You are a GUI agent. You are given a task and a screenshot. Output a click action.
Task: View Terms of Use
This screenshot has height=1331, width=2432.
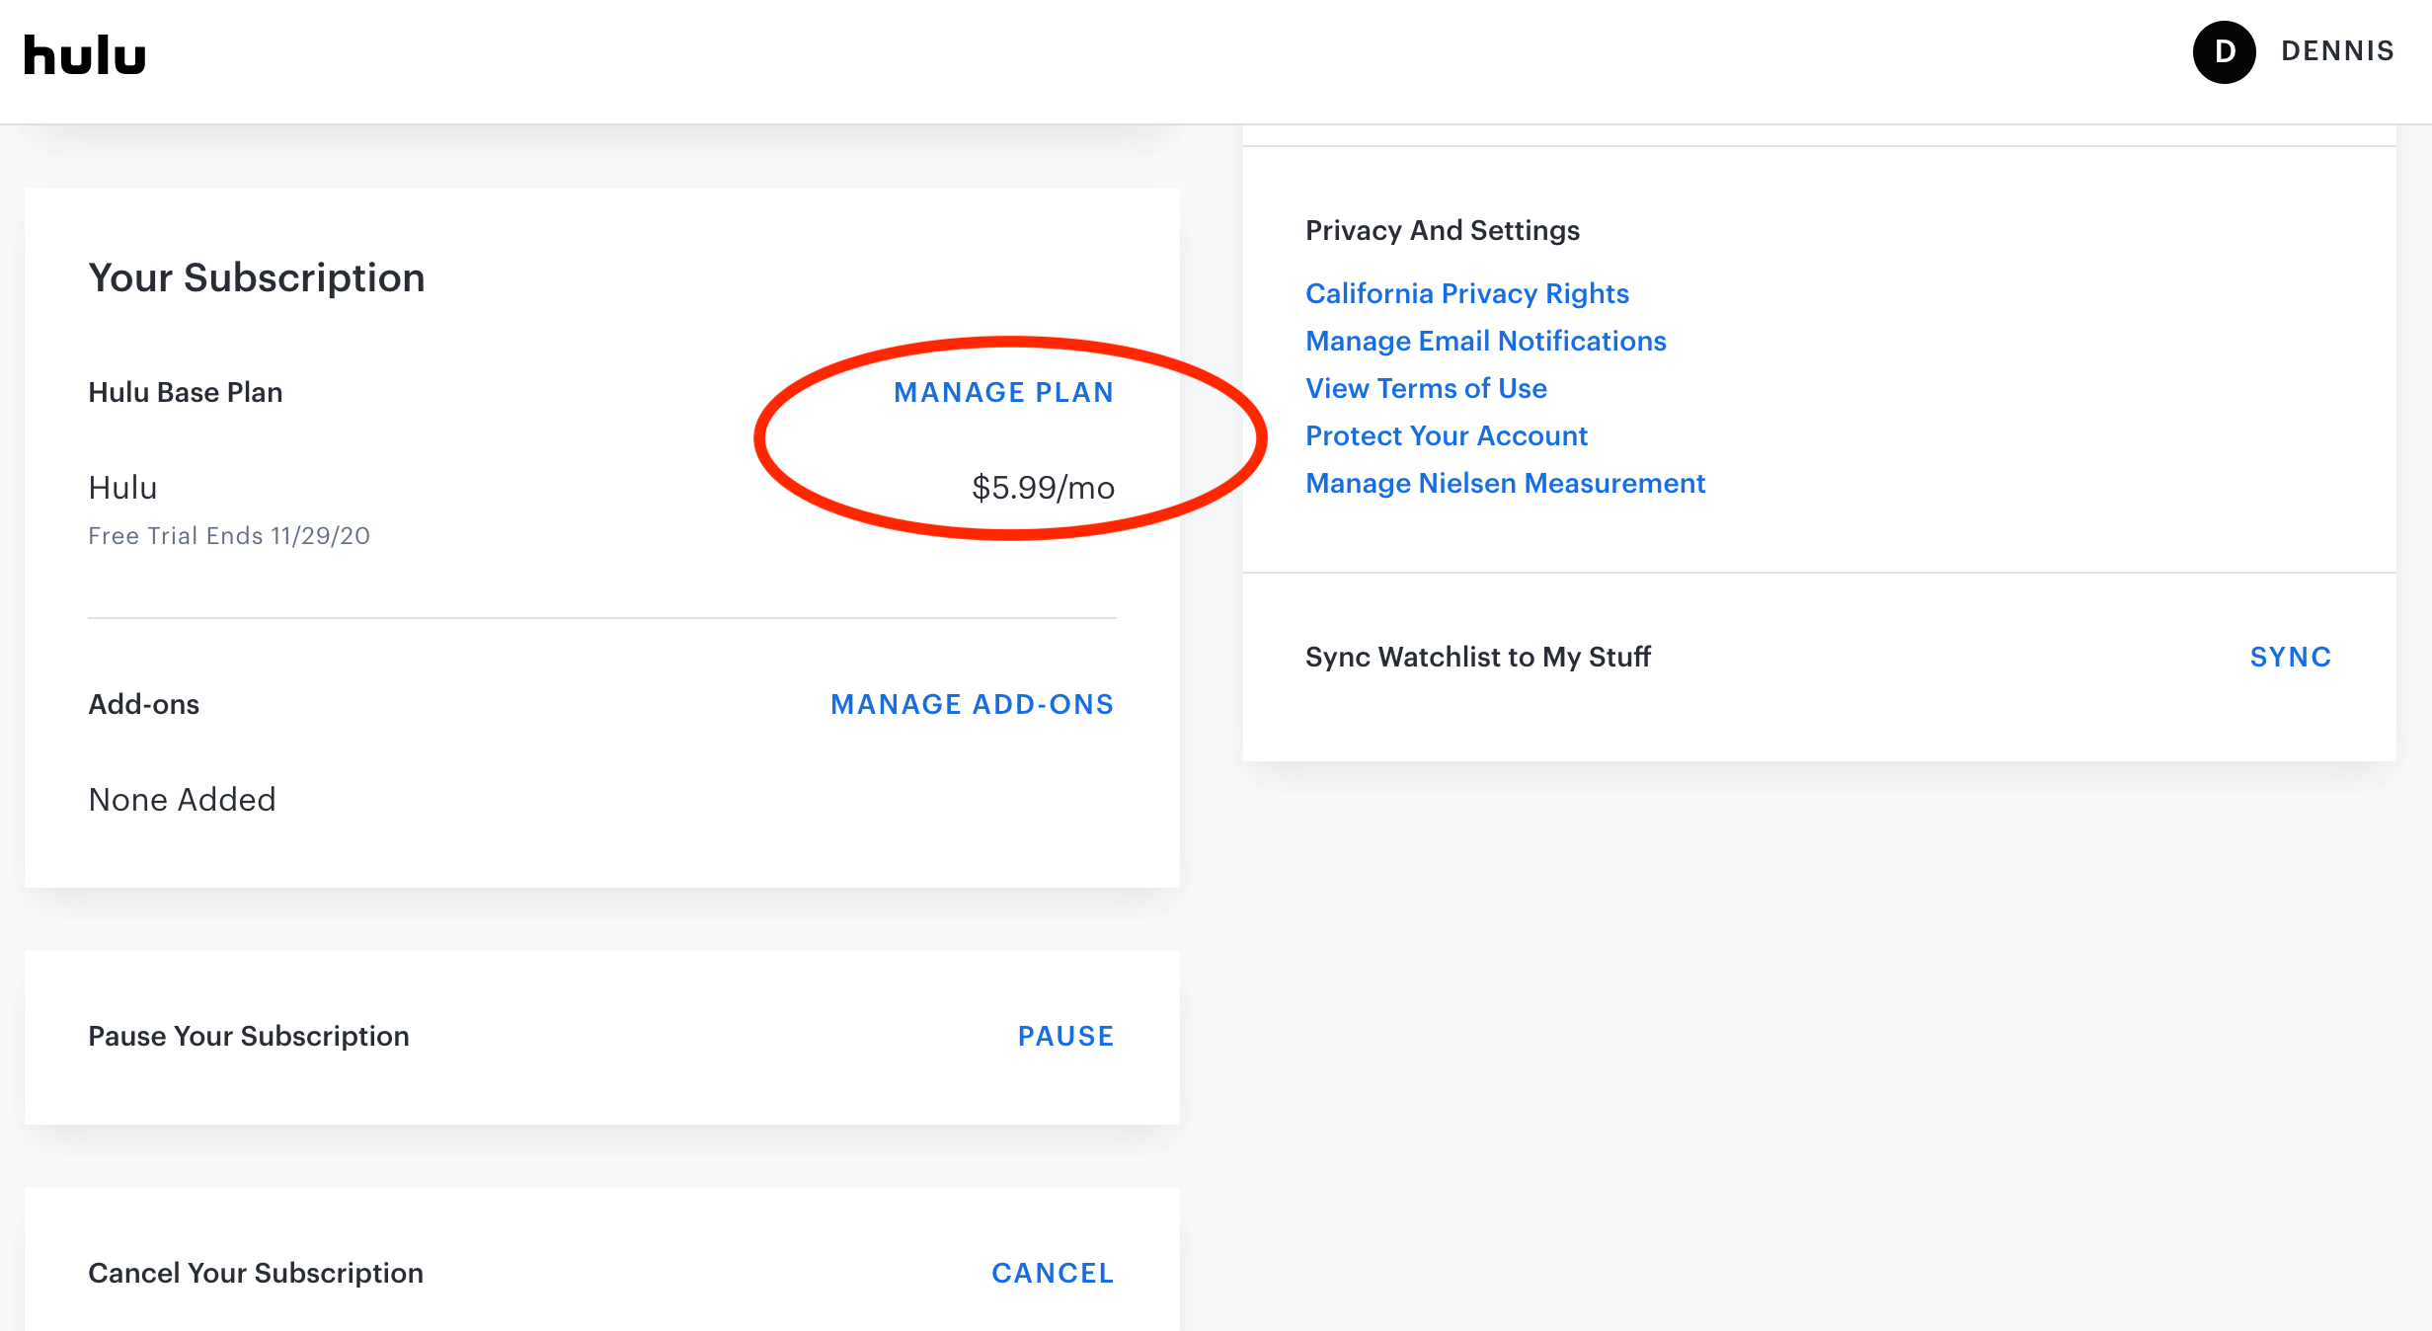(x=1426, y=388)
